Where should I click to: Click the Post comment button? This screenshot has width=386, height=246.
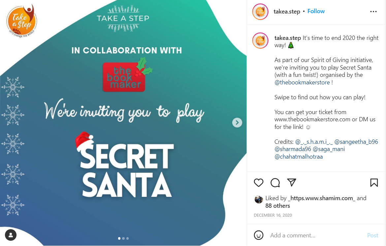tap(372, 235)
